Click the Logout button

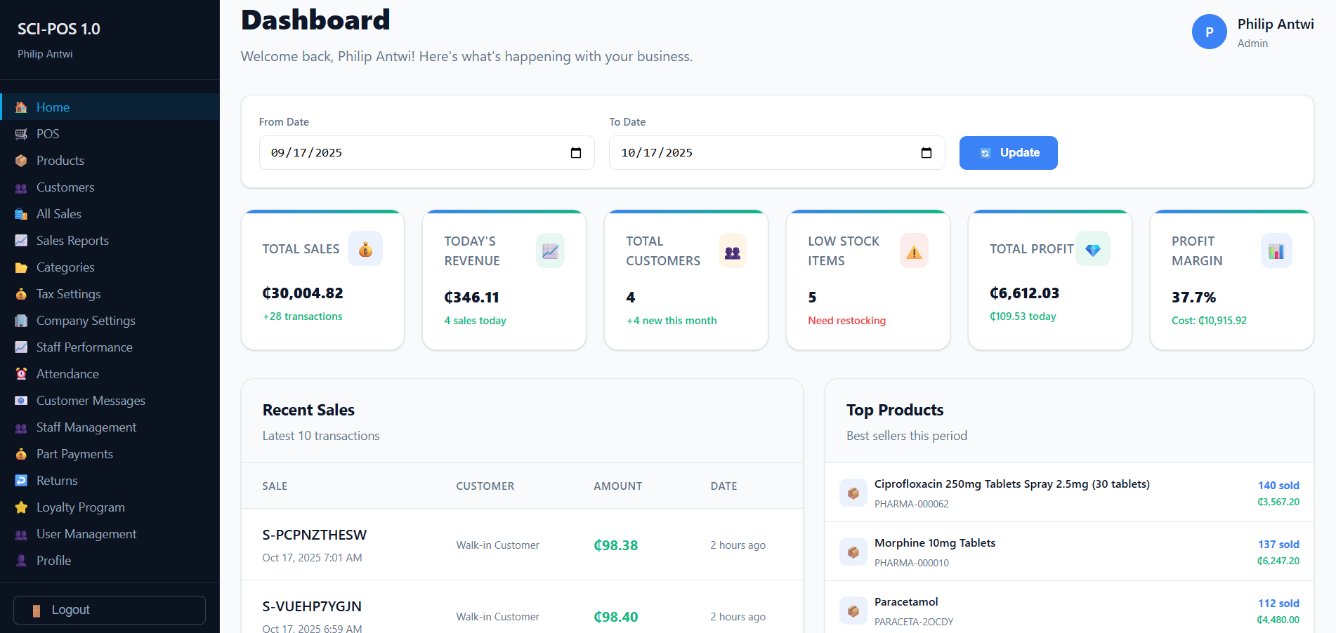[x=110, y=610]
